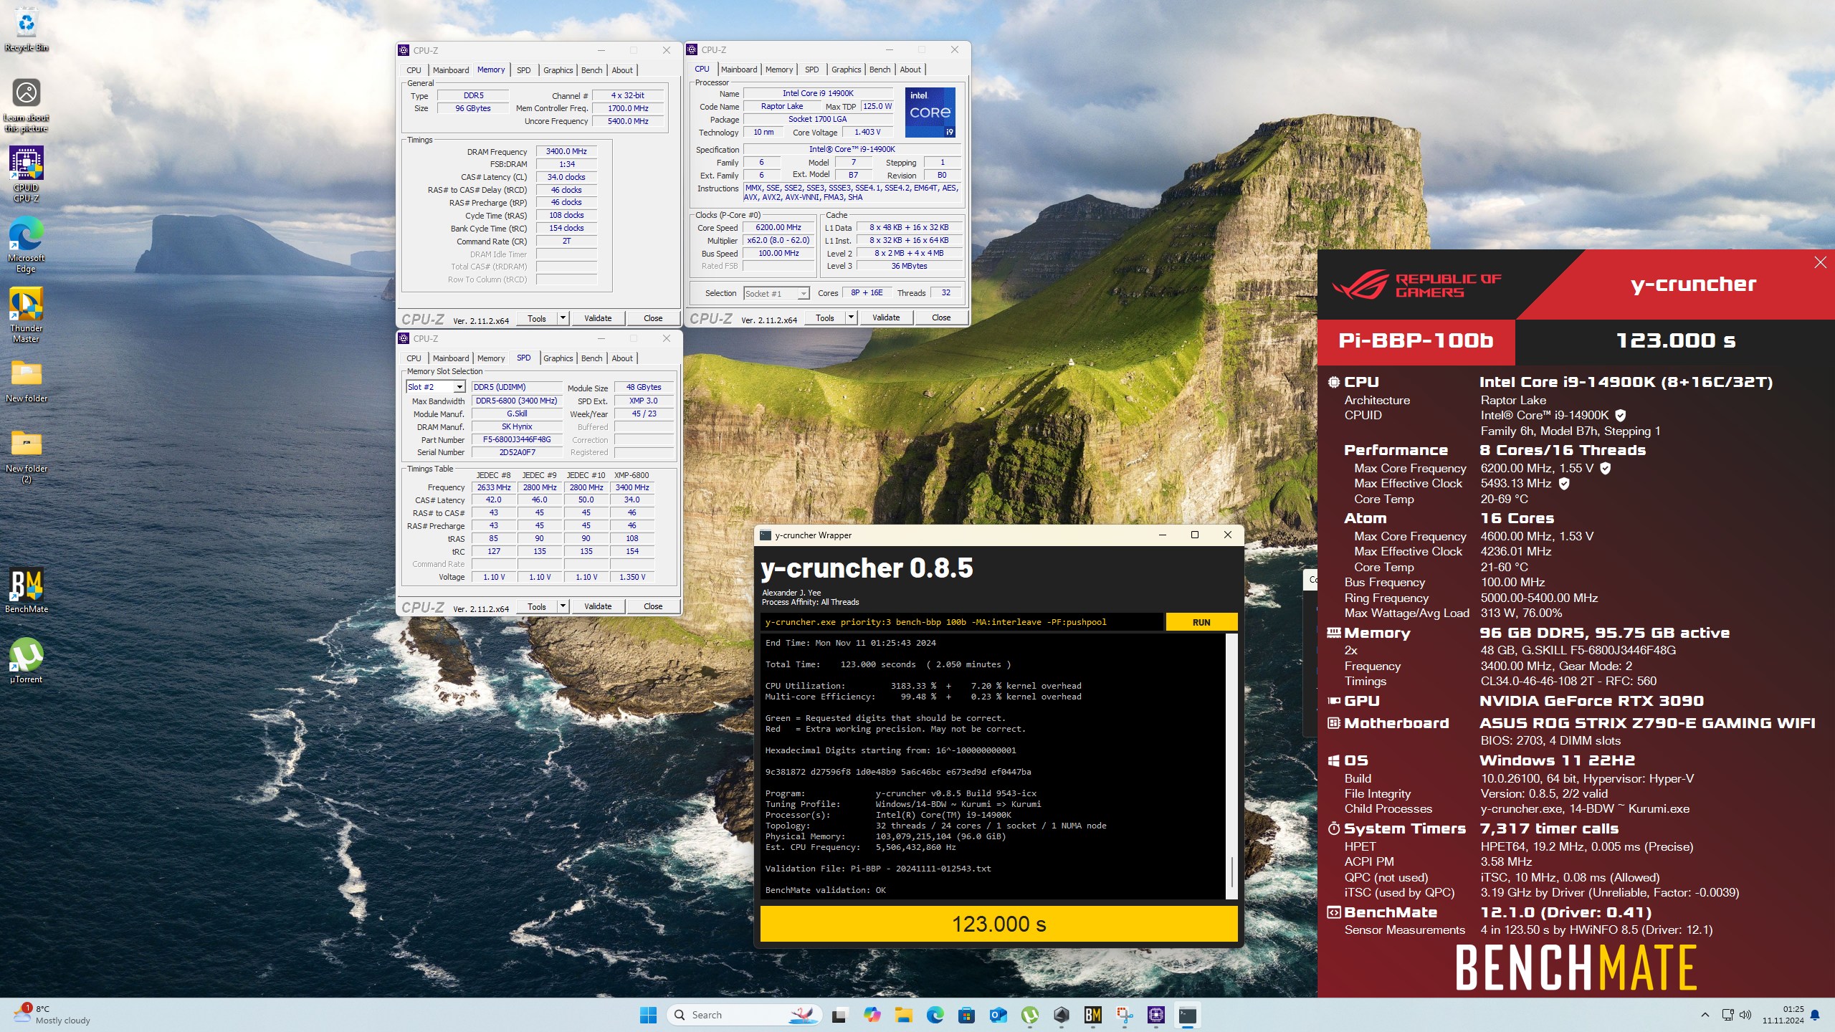
Task: Switch to Bench tab in CPU-Z CPU window
Action: tap(880, 70)
